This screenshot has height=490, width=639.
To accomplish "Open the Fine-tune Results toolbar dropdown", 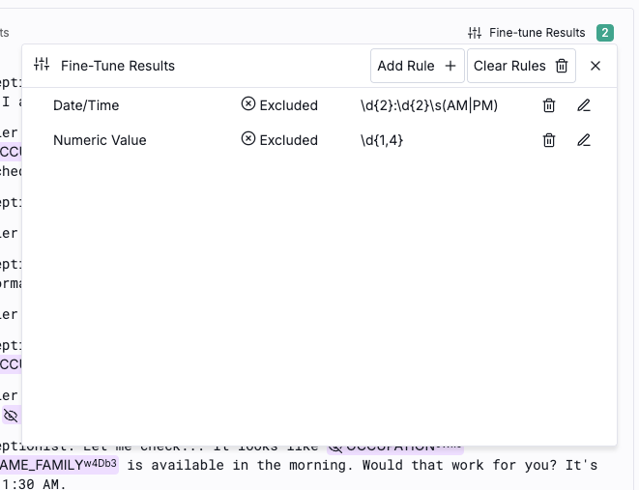I will coord(527,33).
